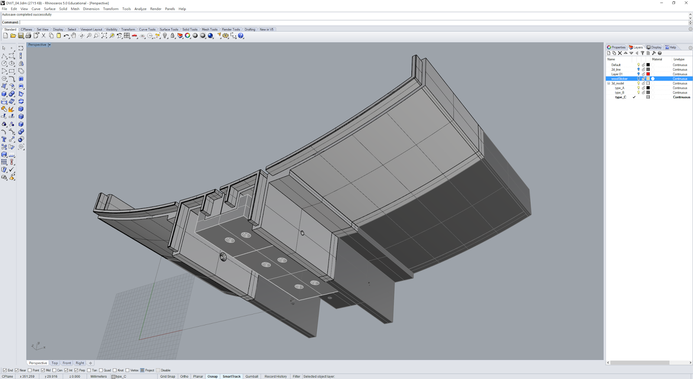This screenshot has height=379, width=693.
Task: Toggle Ortho in status bar
Action: [185, 376]
